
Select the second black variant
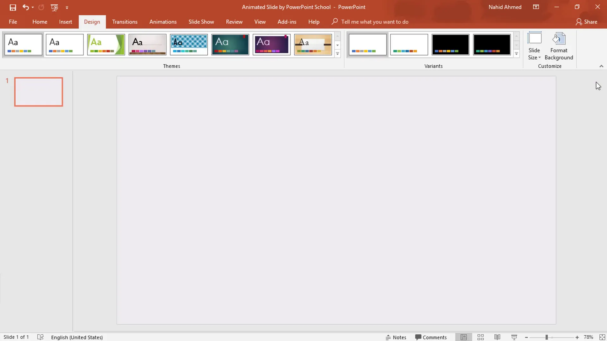click(492, 45)
